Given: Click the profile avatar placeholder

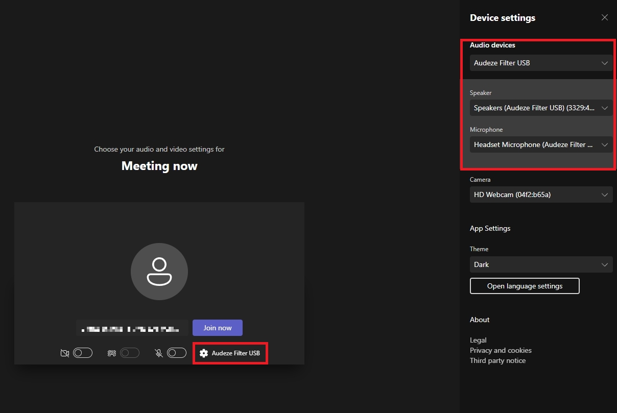Looking at the screenshot, I should click(159, 272).
